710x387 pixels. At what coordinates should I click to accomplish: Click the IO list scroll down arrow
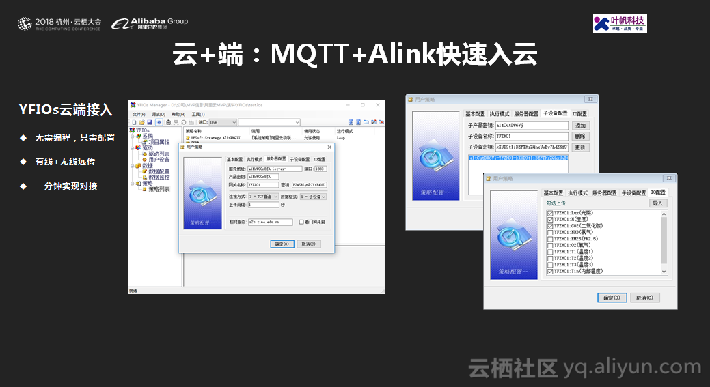click(x=664, y=272)
